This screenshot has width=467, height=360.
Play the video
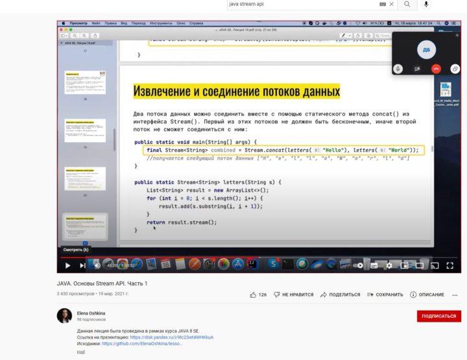point(67,265)
